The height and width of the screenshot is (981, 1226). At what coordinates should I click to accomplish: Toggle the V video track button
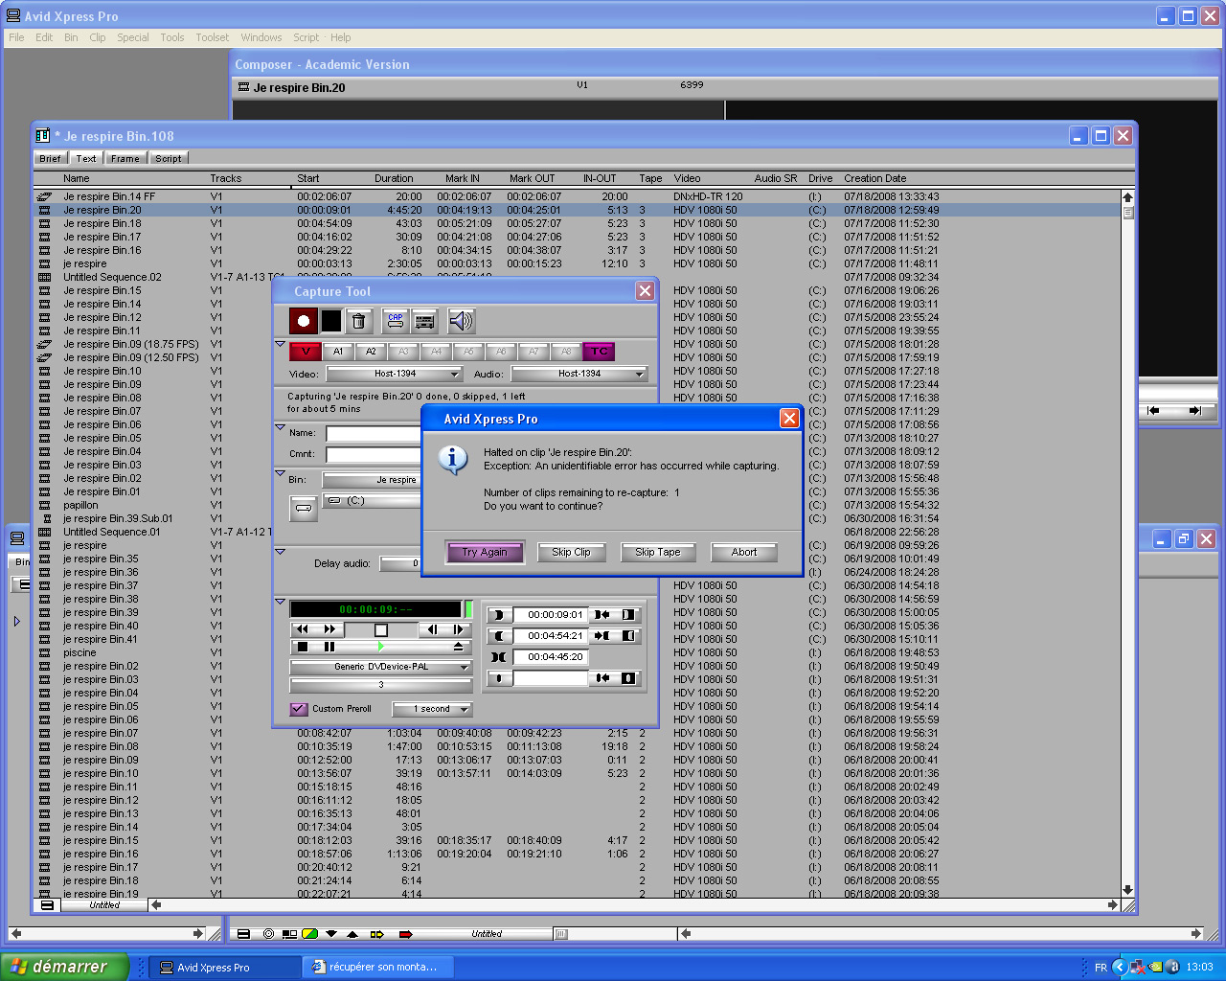[306, 352]
